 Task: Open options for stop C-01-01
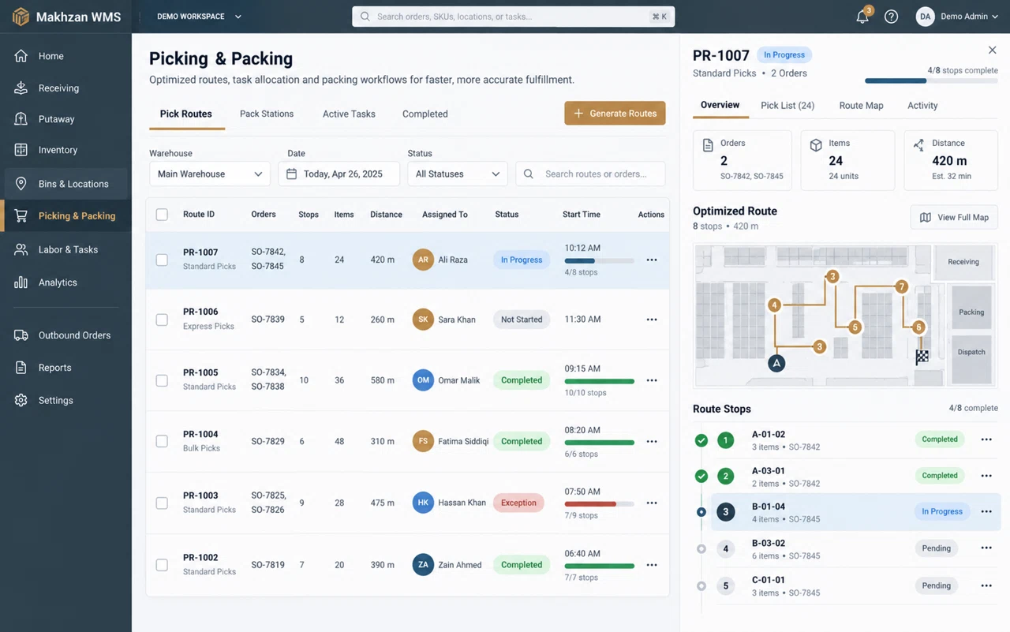point(986,585)
